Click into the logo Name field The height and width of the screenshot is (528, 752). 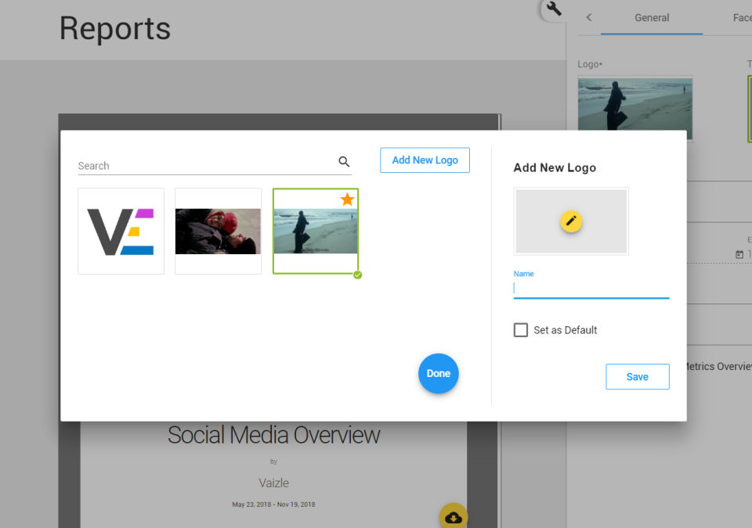(591, 288)
